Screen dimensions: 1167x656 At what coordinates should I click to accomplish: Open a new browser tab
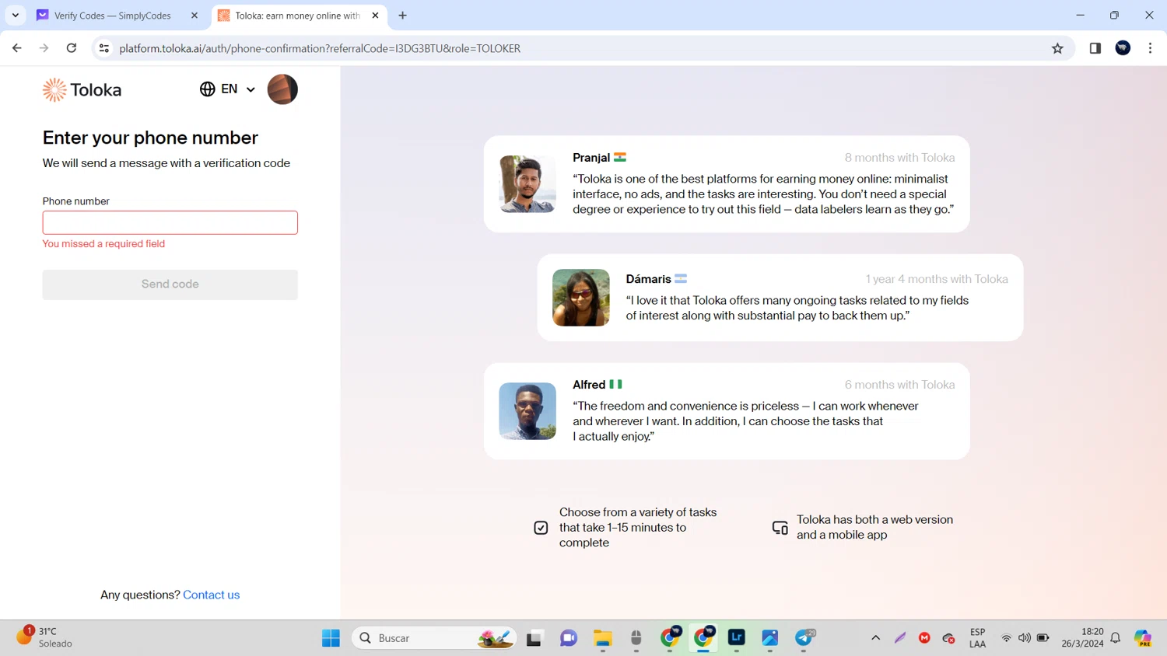pos(402,16)
